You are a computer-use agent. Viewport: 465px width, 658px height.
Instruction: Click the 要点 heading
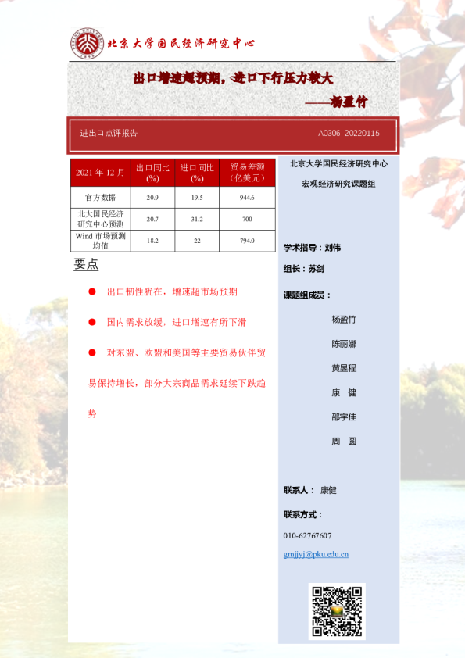click(x=86, y=264)
